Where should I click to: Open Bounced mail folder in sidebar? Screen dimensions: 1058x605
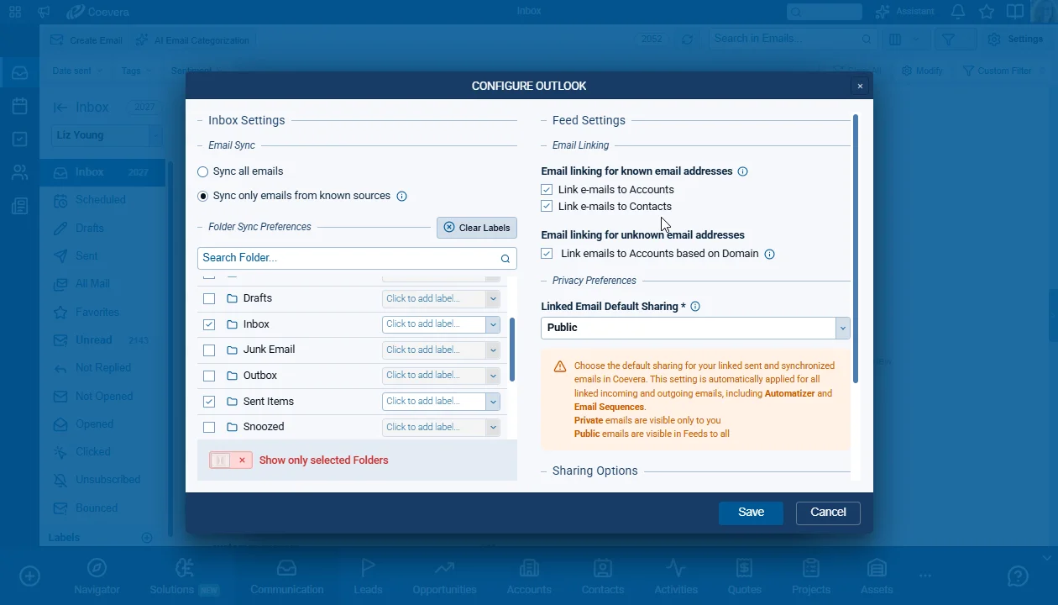102,508
